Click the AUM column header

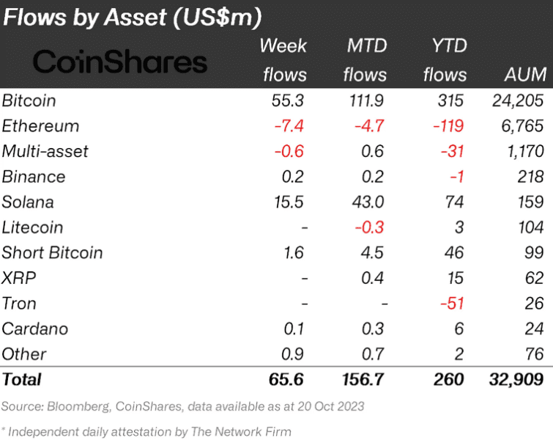[525, 75]
